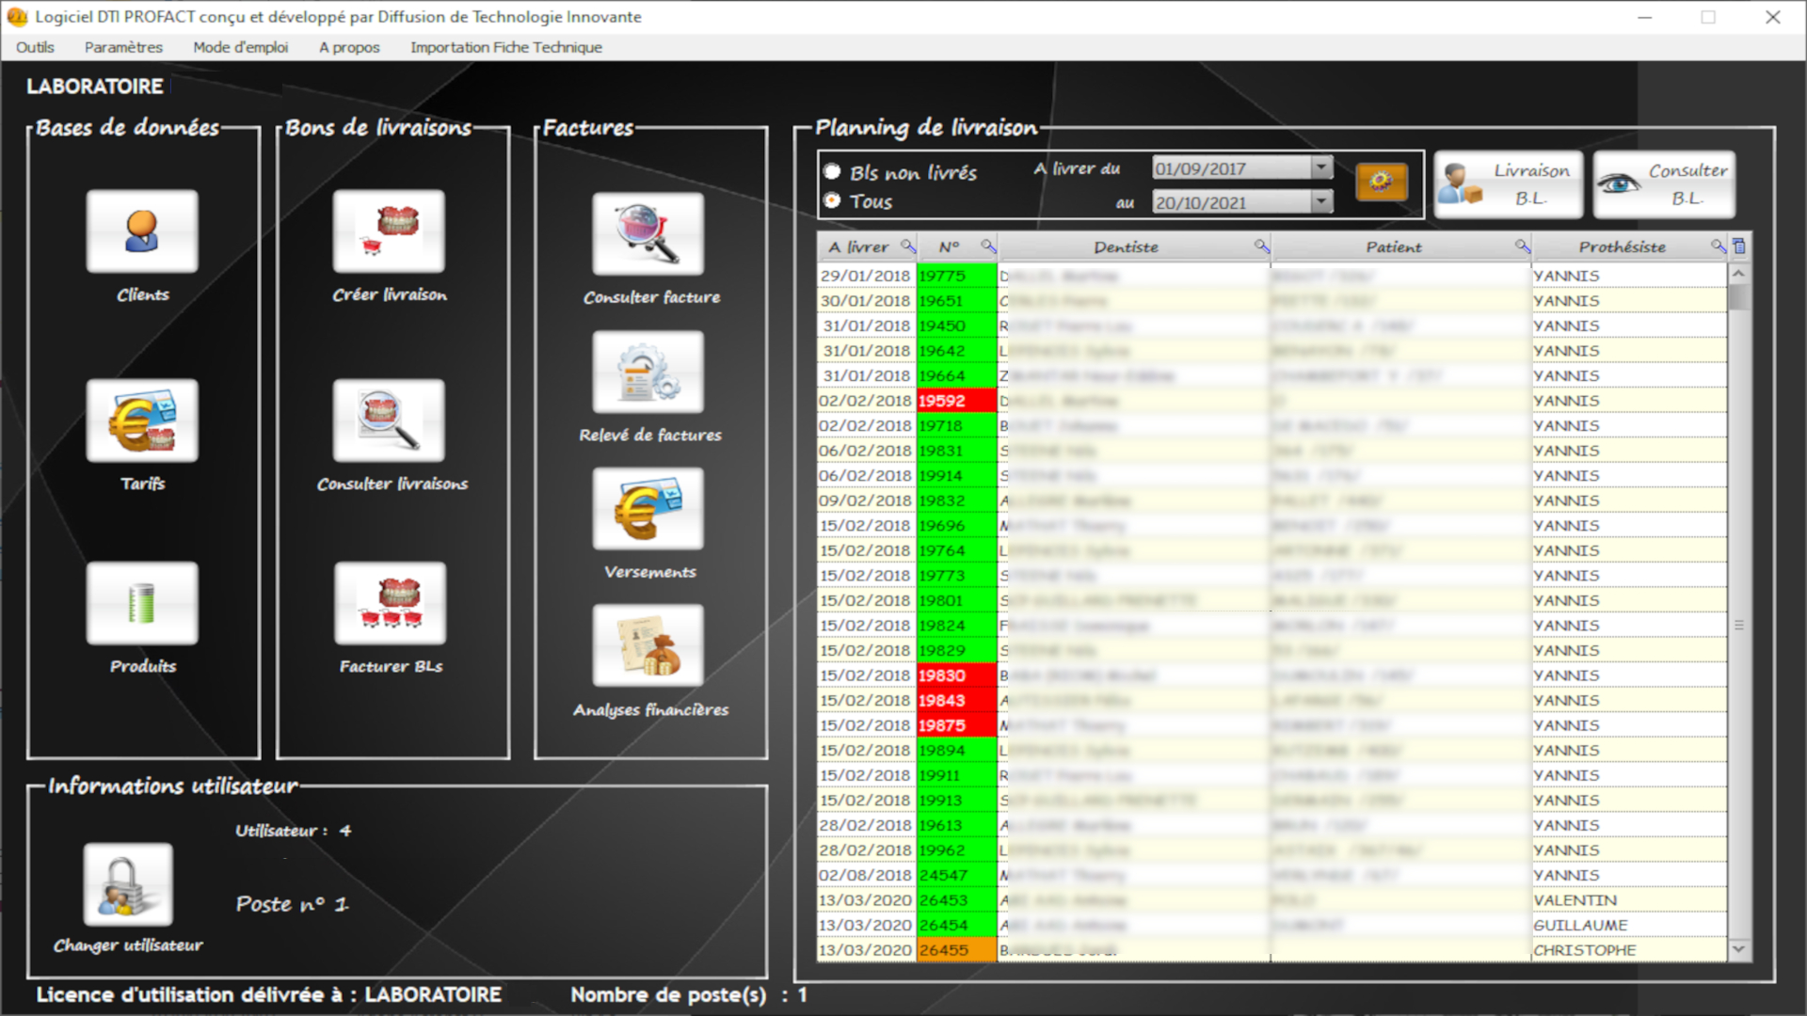Click the red cell number 19592
The width and height of the screenshot is (1807, 1016).
point(955,401)
